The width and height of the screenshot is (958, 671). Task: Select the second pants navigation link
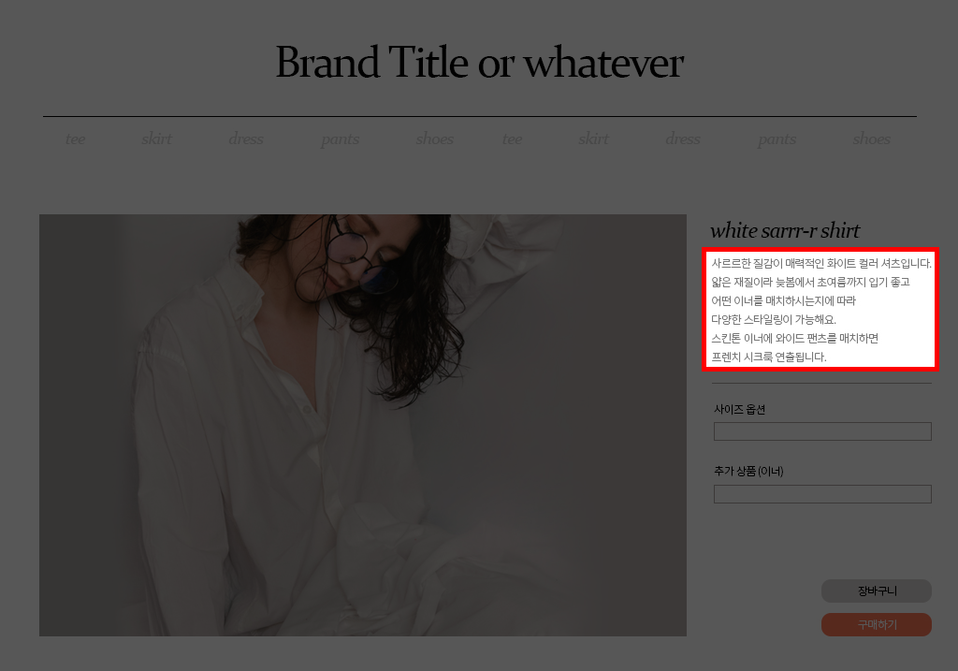[777, 140]
